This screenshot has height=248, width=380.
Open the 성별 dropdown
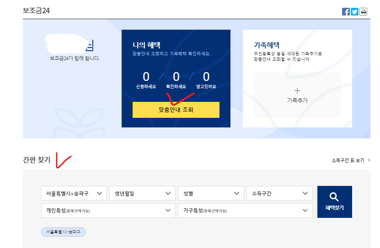211,193
